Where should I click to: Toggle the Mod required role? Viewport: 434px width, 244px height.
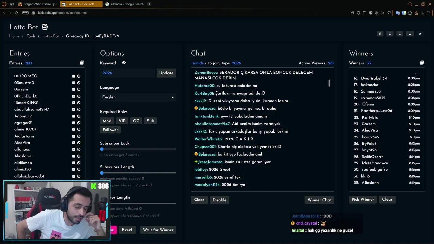(107, 121)
